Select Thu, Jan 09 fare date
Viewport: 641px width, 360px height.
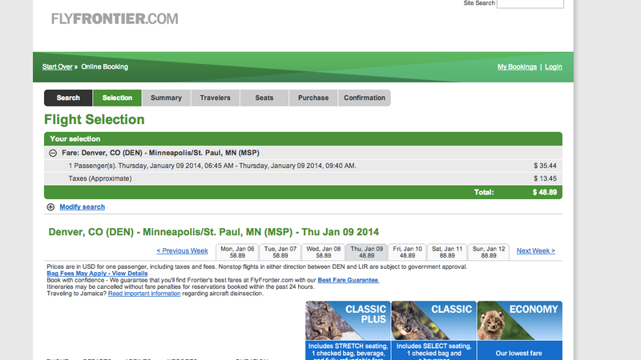coord(366,252)
